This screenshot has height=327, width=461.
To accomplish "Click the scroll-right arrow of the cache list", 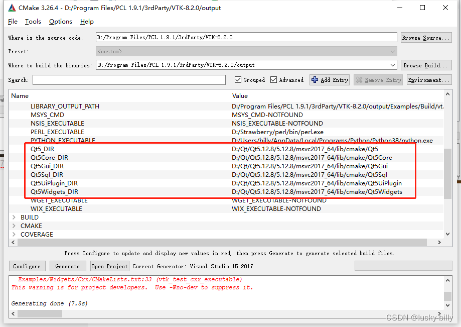I will click(x=439, y=242).
